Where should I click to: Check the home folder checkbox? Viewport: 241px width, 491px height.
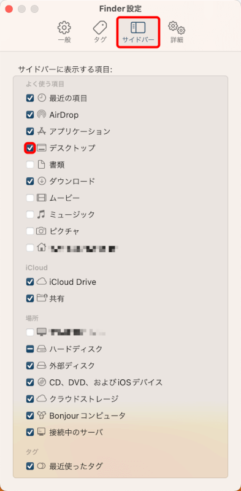[x=29, y=248]
